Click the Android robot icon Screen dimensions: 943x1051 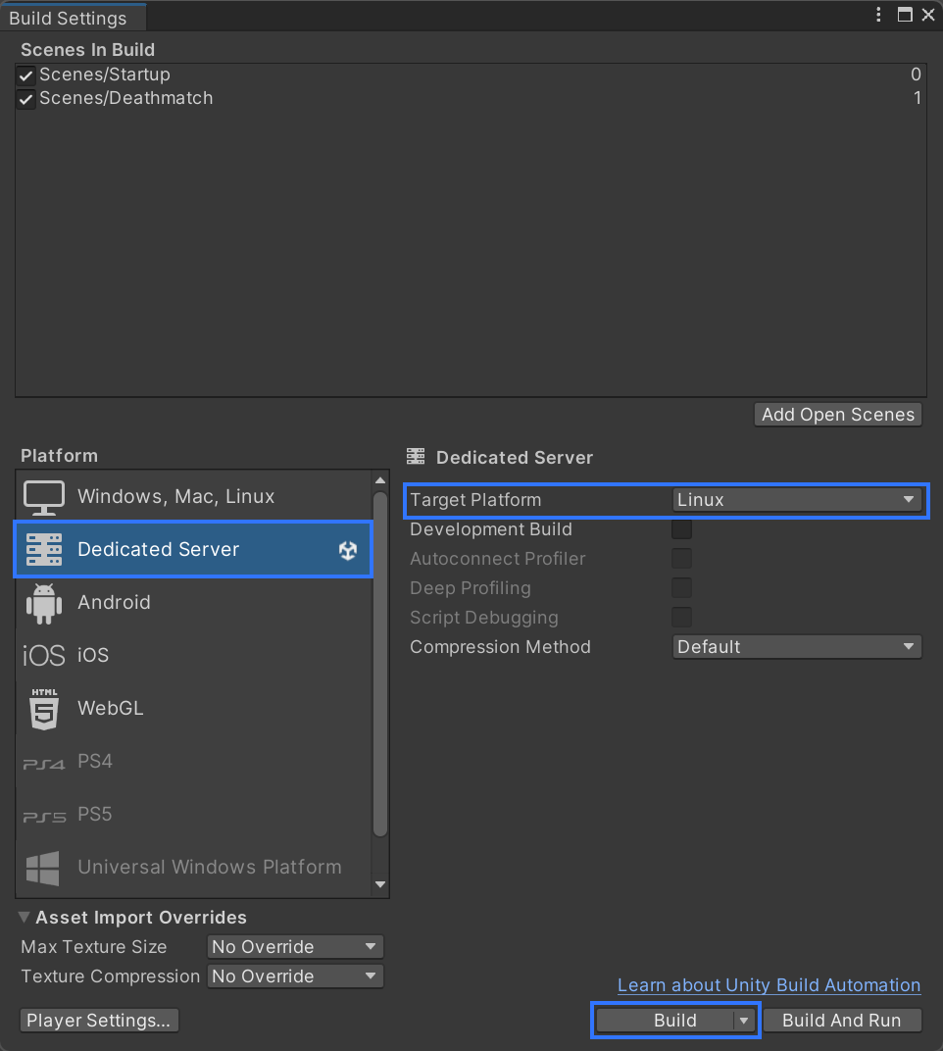(x=44, y=603)
